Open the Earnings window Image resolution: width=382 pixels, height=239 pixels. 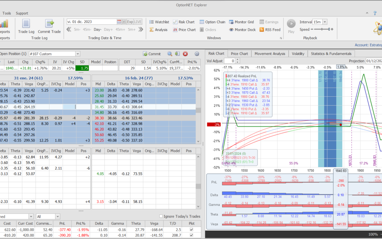[269, 22]
